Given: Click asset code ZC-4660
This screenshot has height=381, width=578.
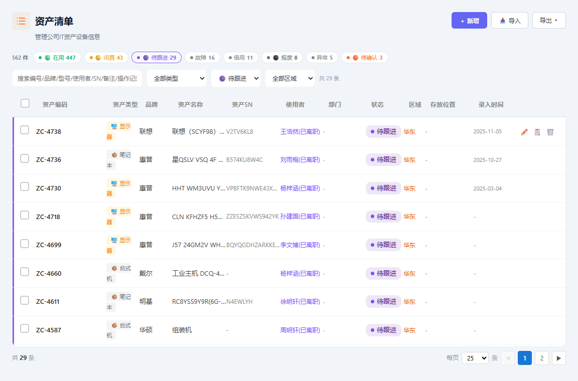Looking at the screenshot, I should (49, 273).
